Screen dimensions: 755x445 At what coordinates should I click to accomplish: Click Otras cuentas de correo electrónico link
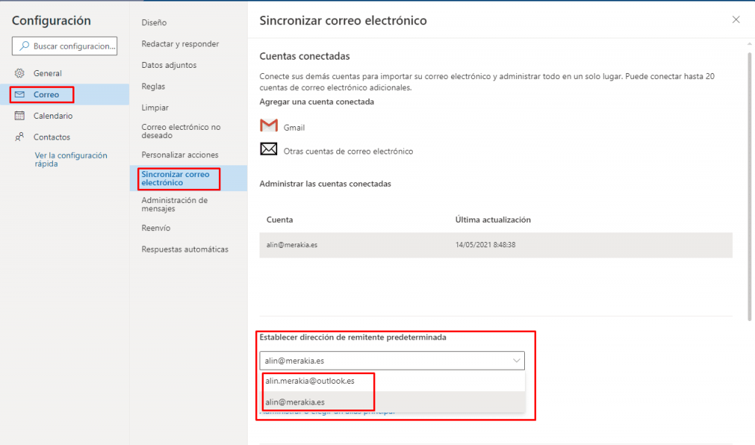pyautogui.click(x=348, y=151)
